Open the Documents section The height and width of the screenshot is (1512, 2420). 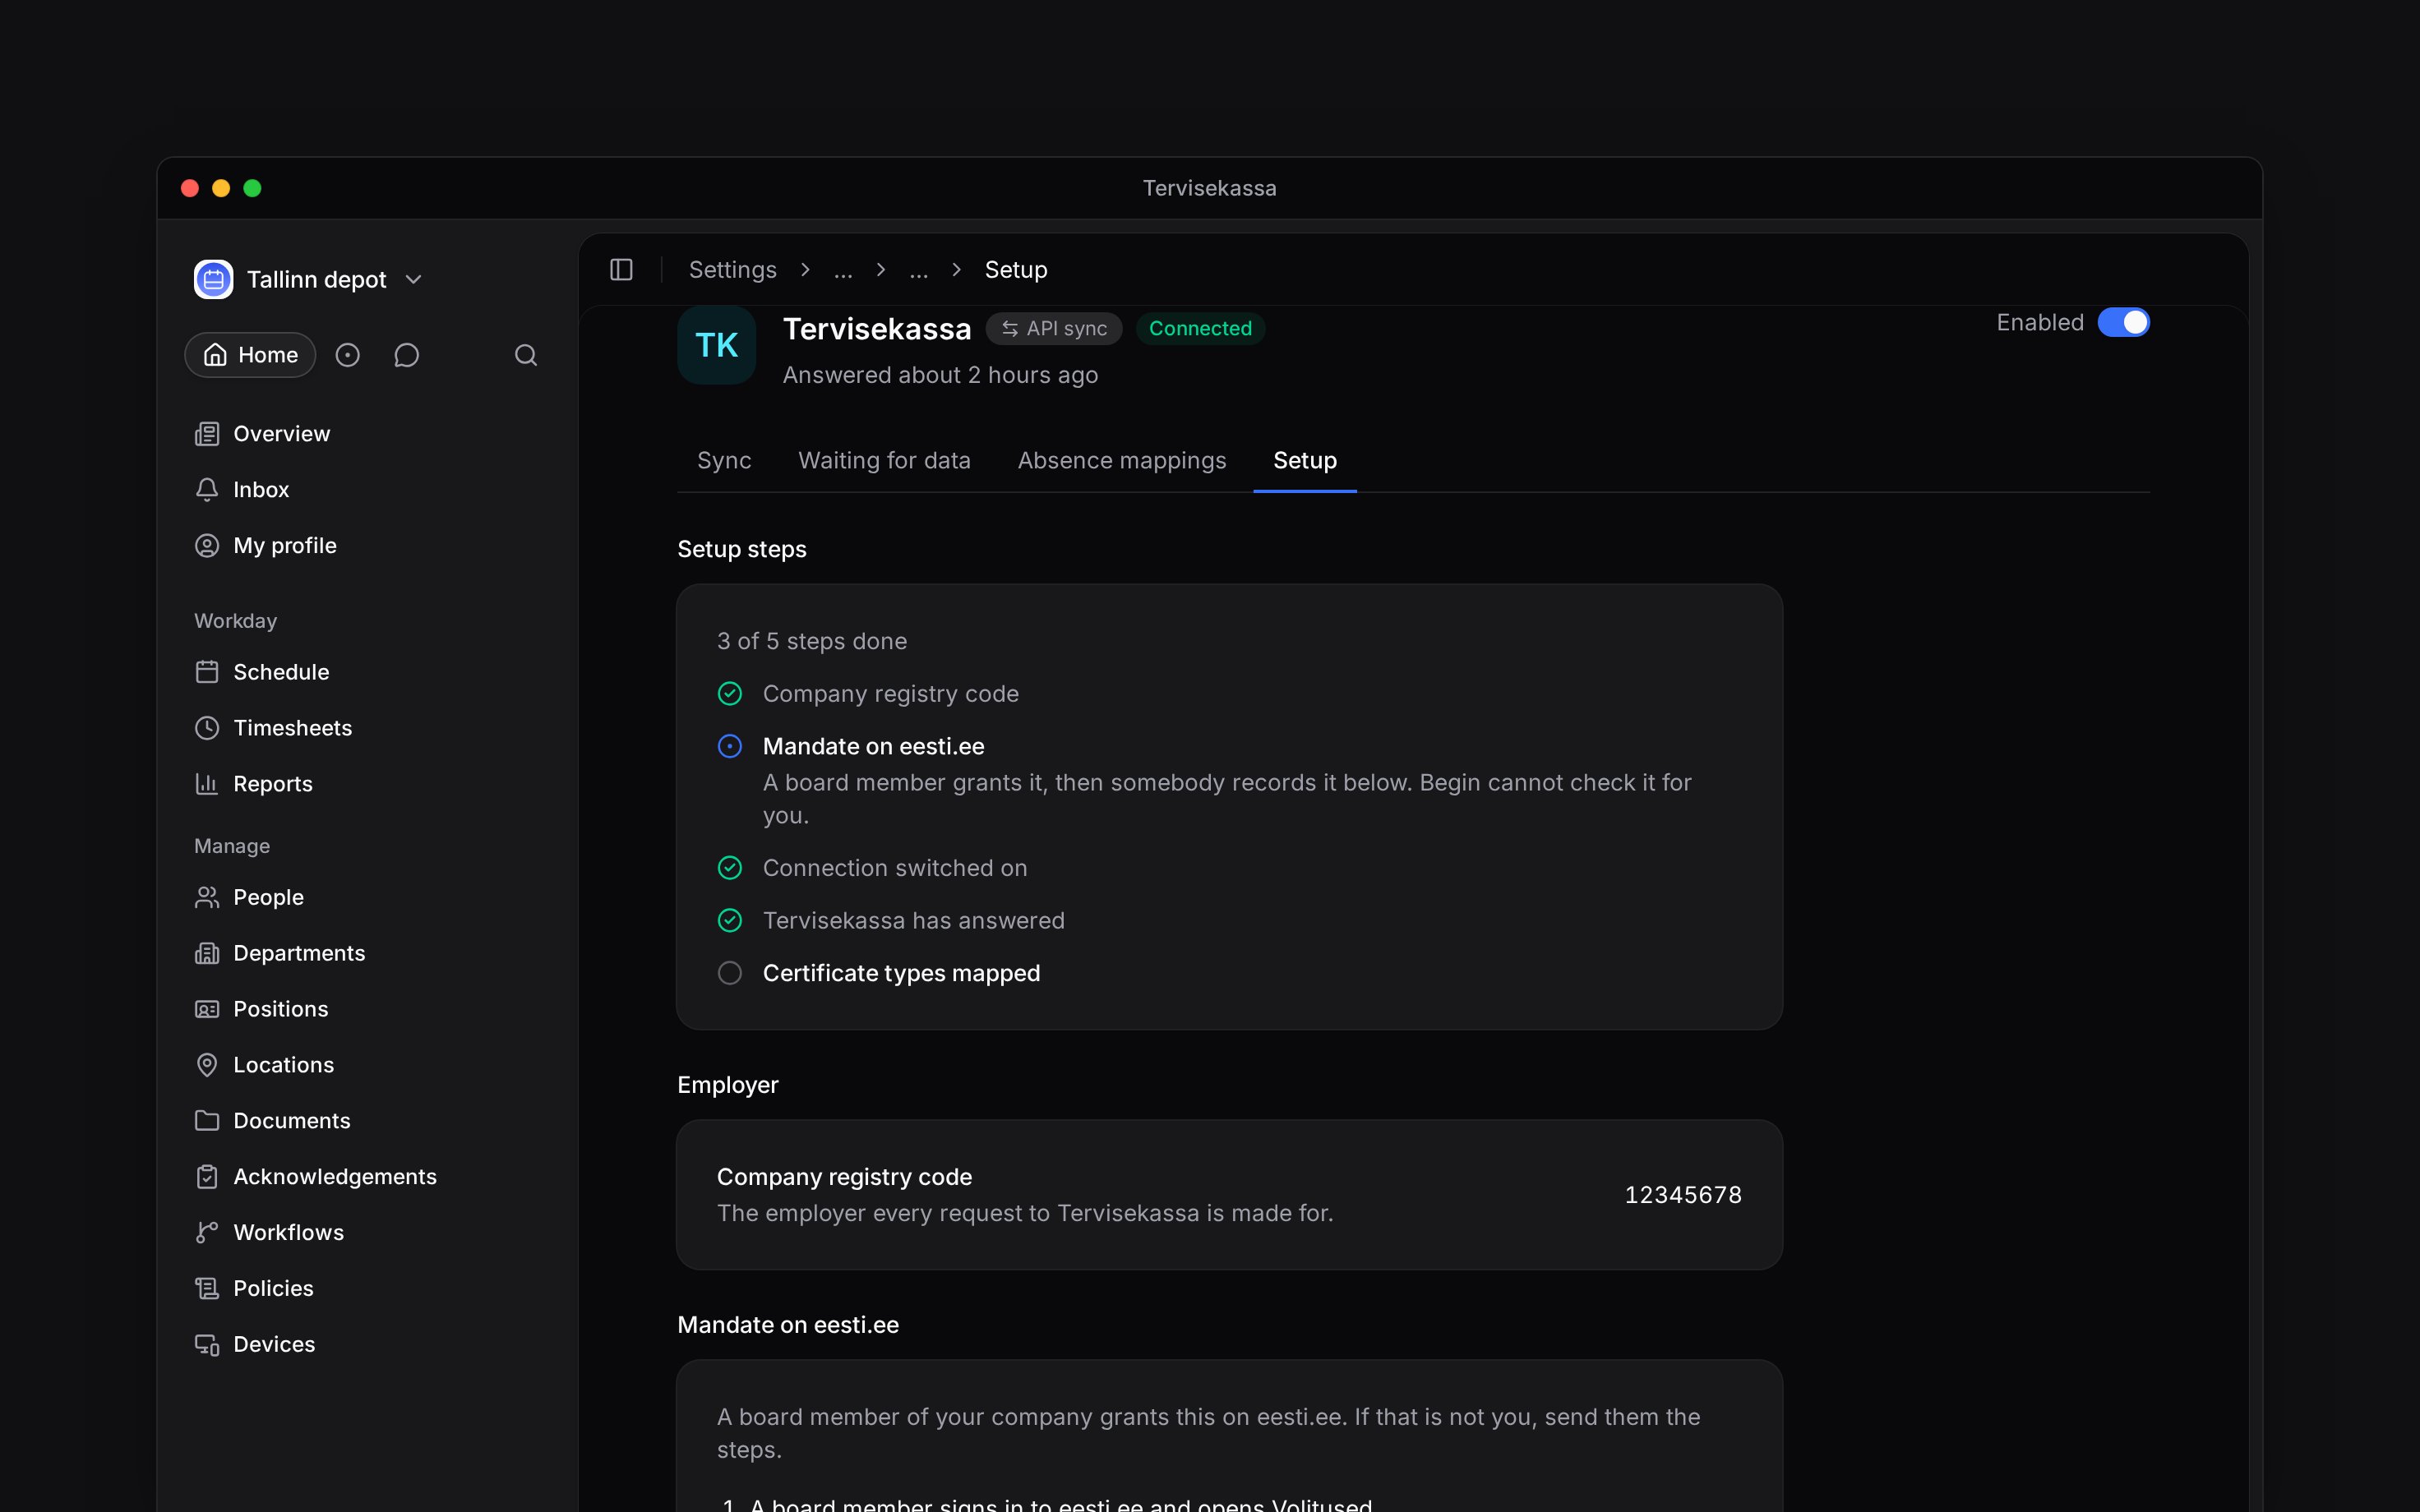point(368,1121)
